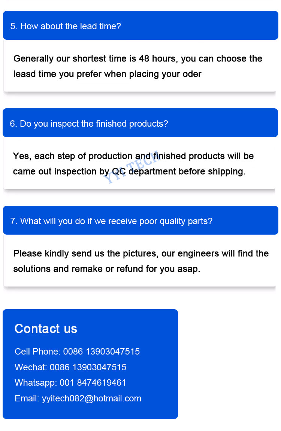Expand the lead time question header

point(140,26)
